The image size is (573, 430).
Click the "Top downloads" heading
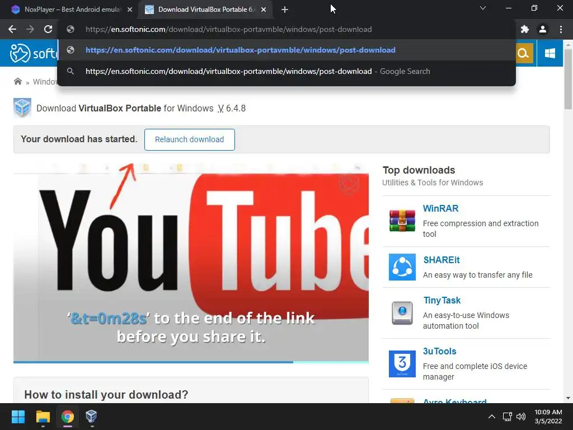click(419, 170)
